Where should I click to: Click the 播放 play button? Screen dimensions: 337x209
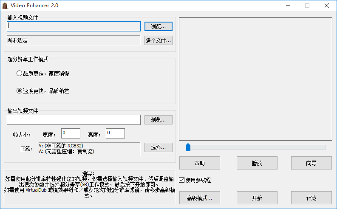pos(257,163)
